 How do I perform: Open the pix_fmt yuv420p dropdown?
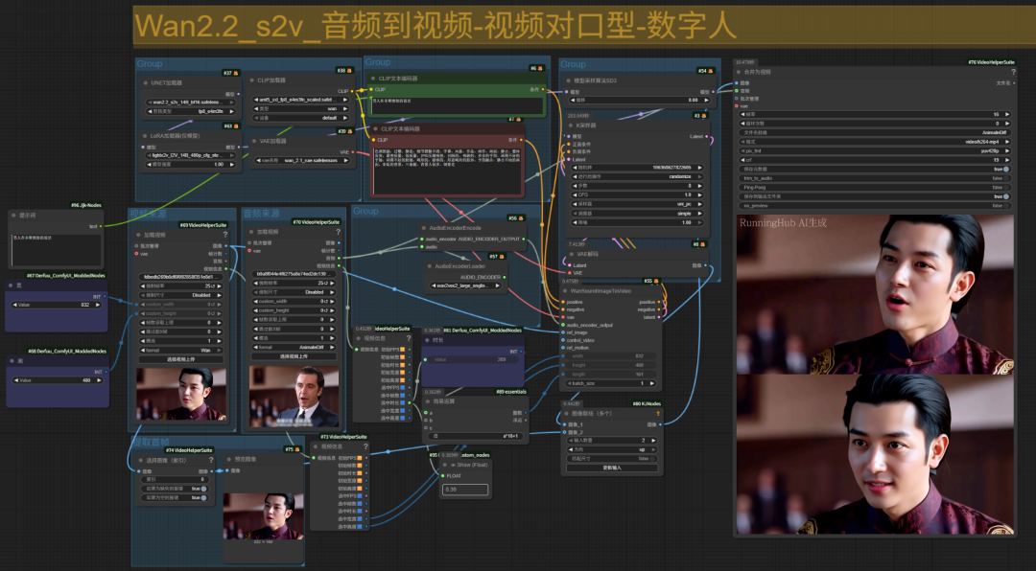[875, 151]
